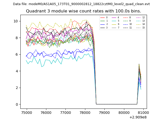This screenshot has width=163, height=122.
Task: Click the y-axis tick label 6
Action: tap(17, 54)
